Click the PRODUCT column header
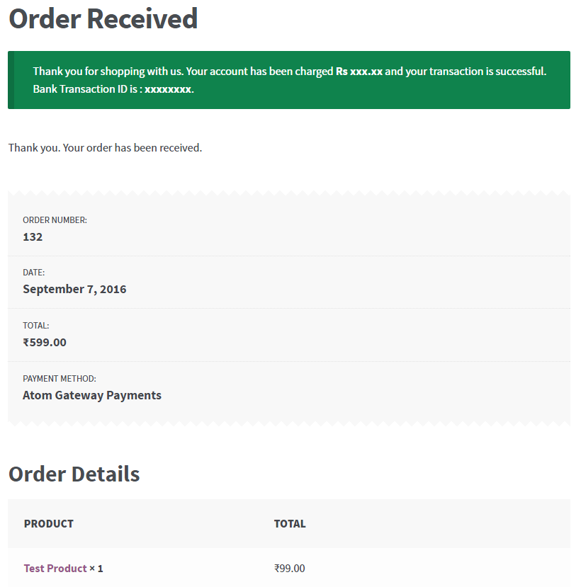581x587 pixels. 48,524
